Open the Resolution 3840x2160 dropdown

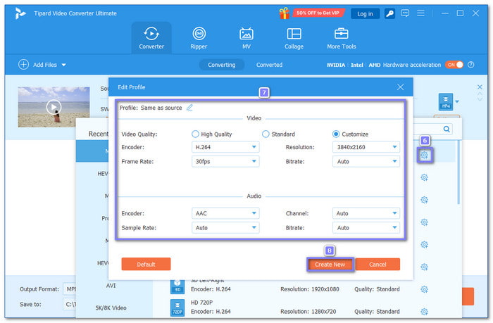coord(366,147)
